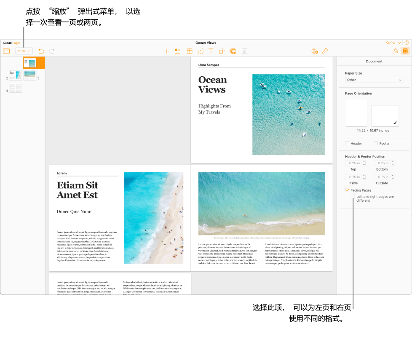Choose portrait page orientation

tap(356, 113)
